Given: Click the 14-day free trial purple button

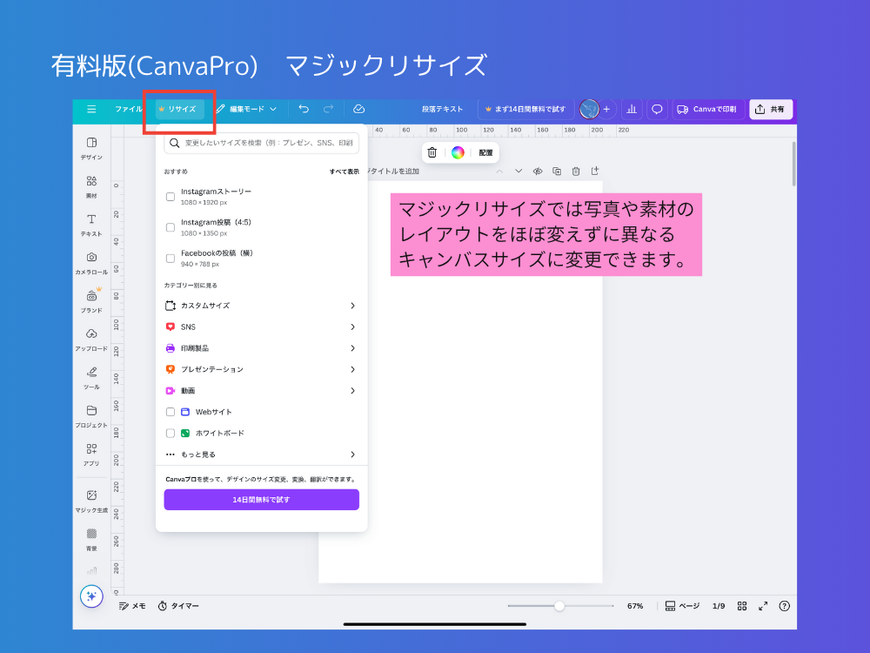Looking at the screenshot, I should (x=261, y=500).
